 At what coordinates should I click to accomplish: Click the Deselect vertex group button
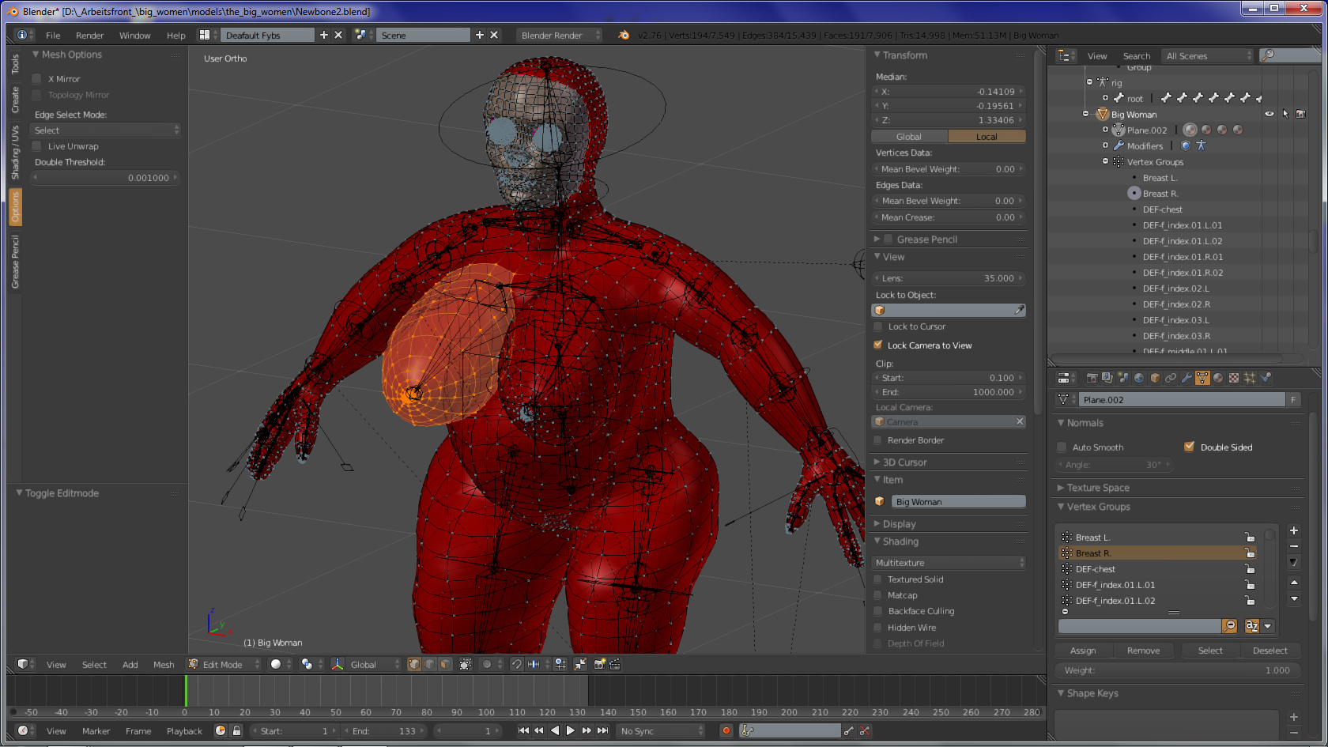pos(1270,650)
